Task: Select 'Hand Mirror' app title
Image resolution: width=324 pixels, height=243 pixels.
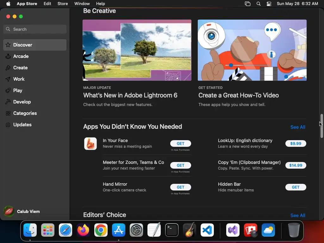Action: (115, 184)
